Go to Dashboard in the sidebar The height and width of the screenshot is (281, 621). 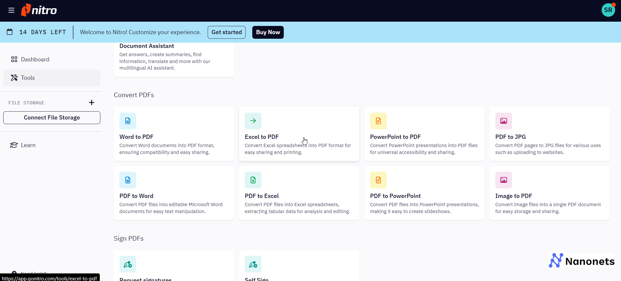[52, 59]
